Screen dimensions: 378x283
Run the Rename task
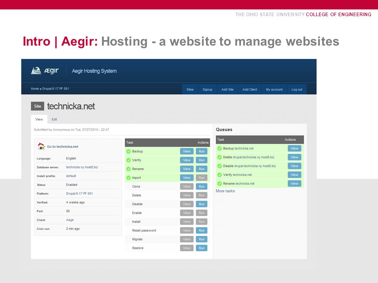pyautogui.click(x=202, y=169)
